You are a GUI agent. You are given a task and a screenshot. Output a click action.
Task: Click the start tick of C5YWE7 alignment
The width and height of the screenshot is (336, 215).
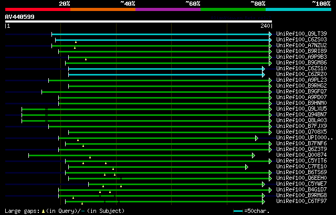pos(89,185)
